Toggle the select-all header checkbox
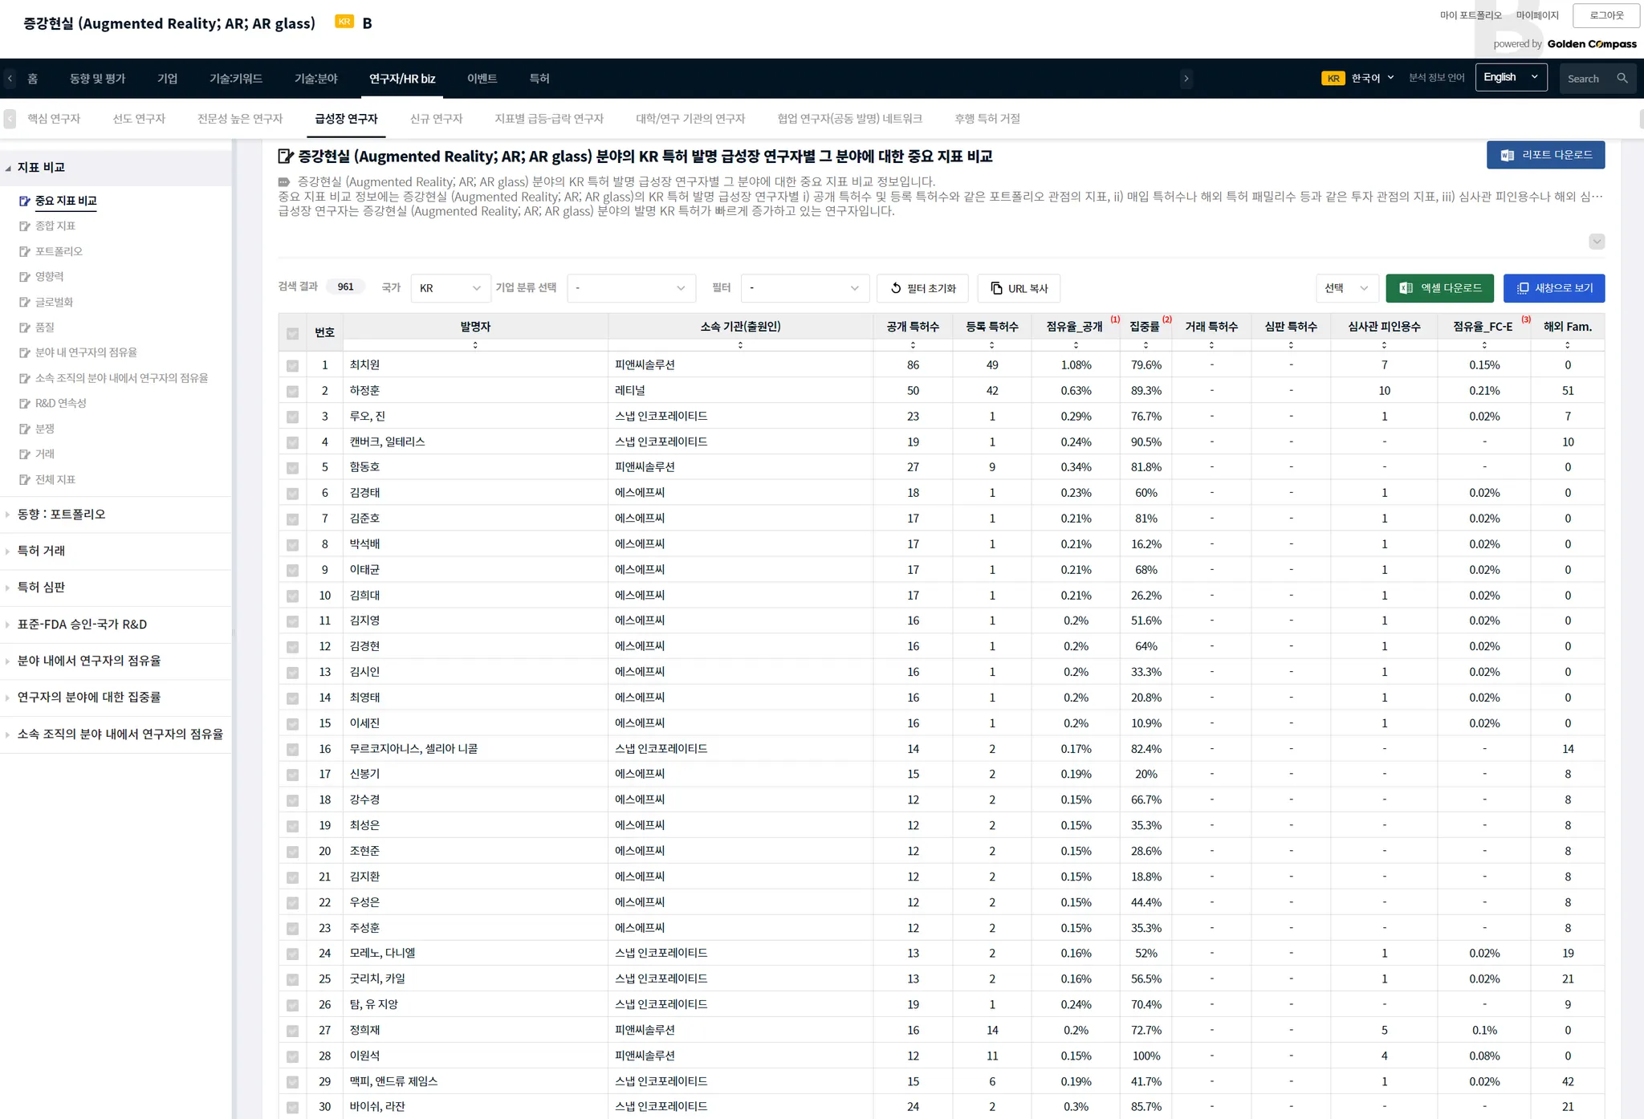 (x=292, y=334)
